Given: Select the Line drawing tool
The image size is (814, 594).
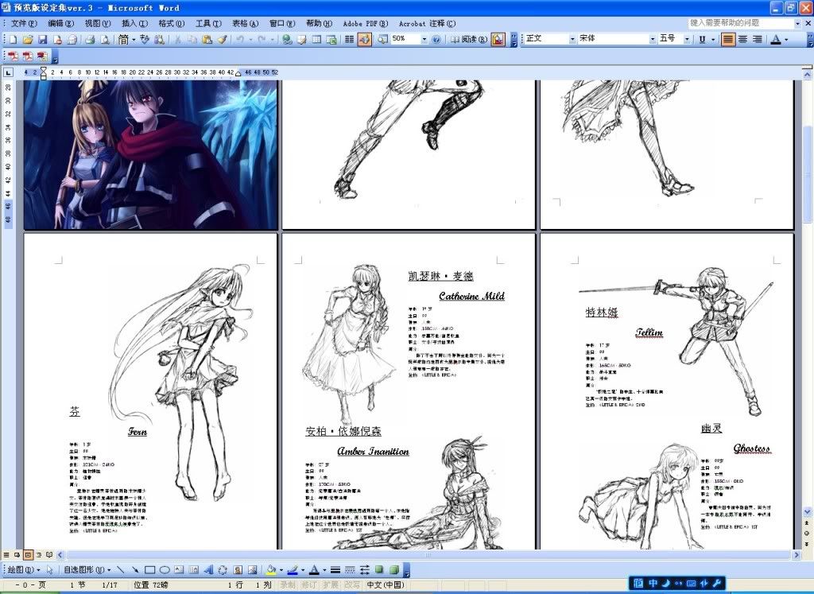Looking at the screenshot, I should click(121, 569).
